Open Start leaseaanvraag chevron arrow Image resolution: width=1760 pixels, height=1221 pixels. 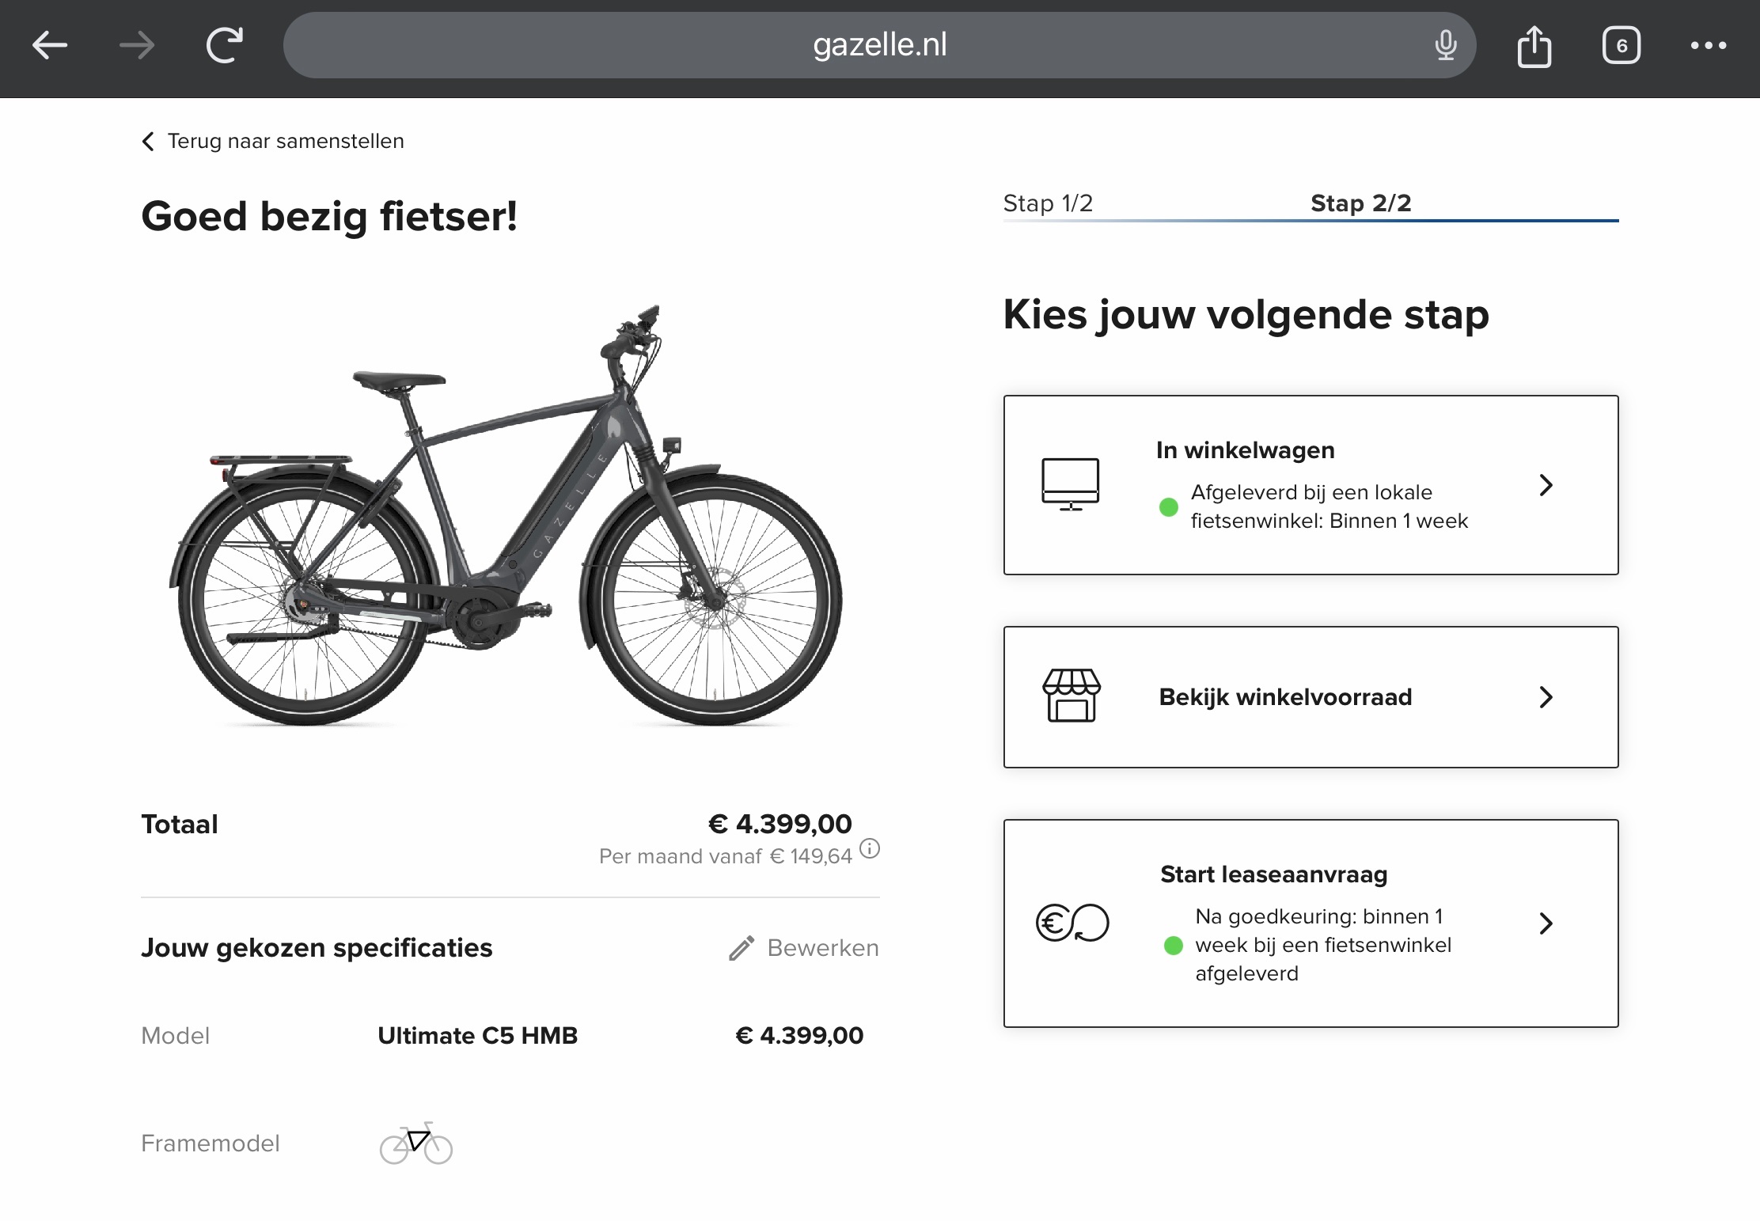coord(1546,923)
